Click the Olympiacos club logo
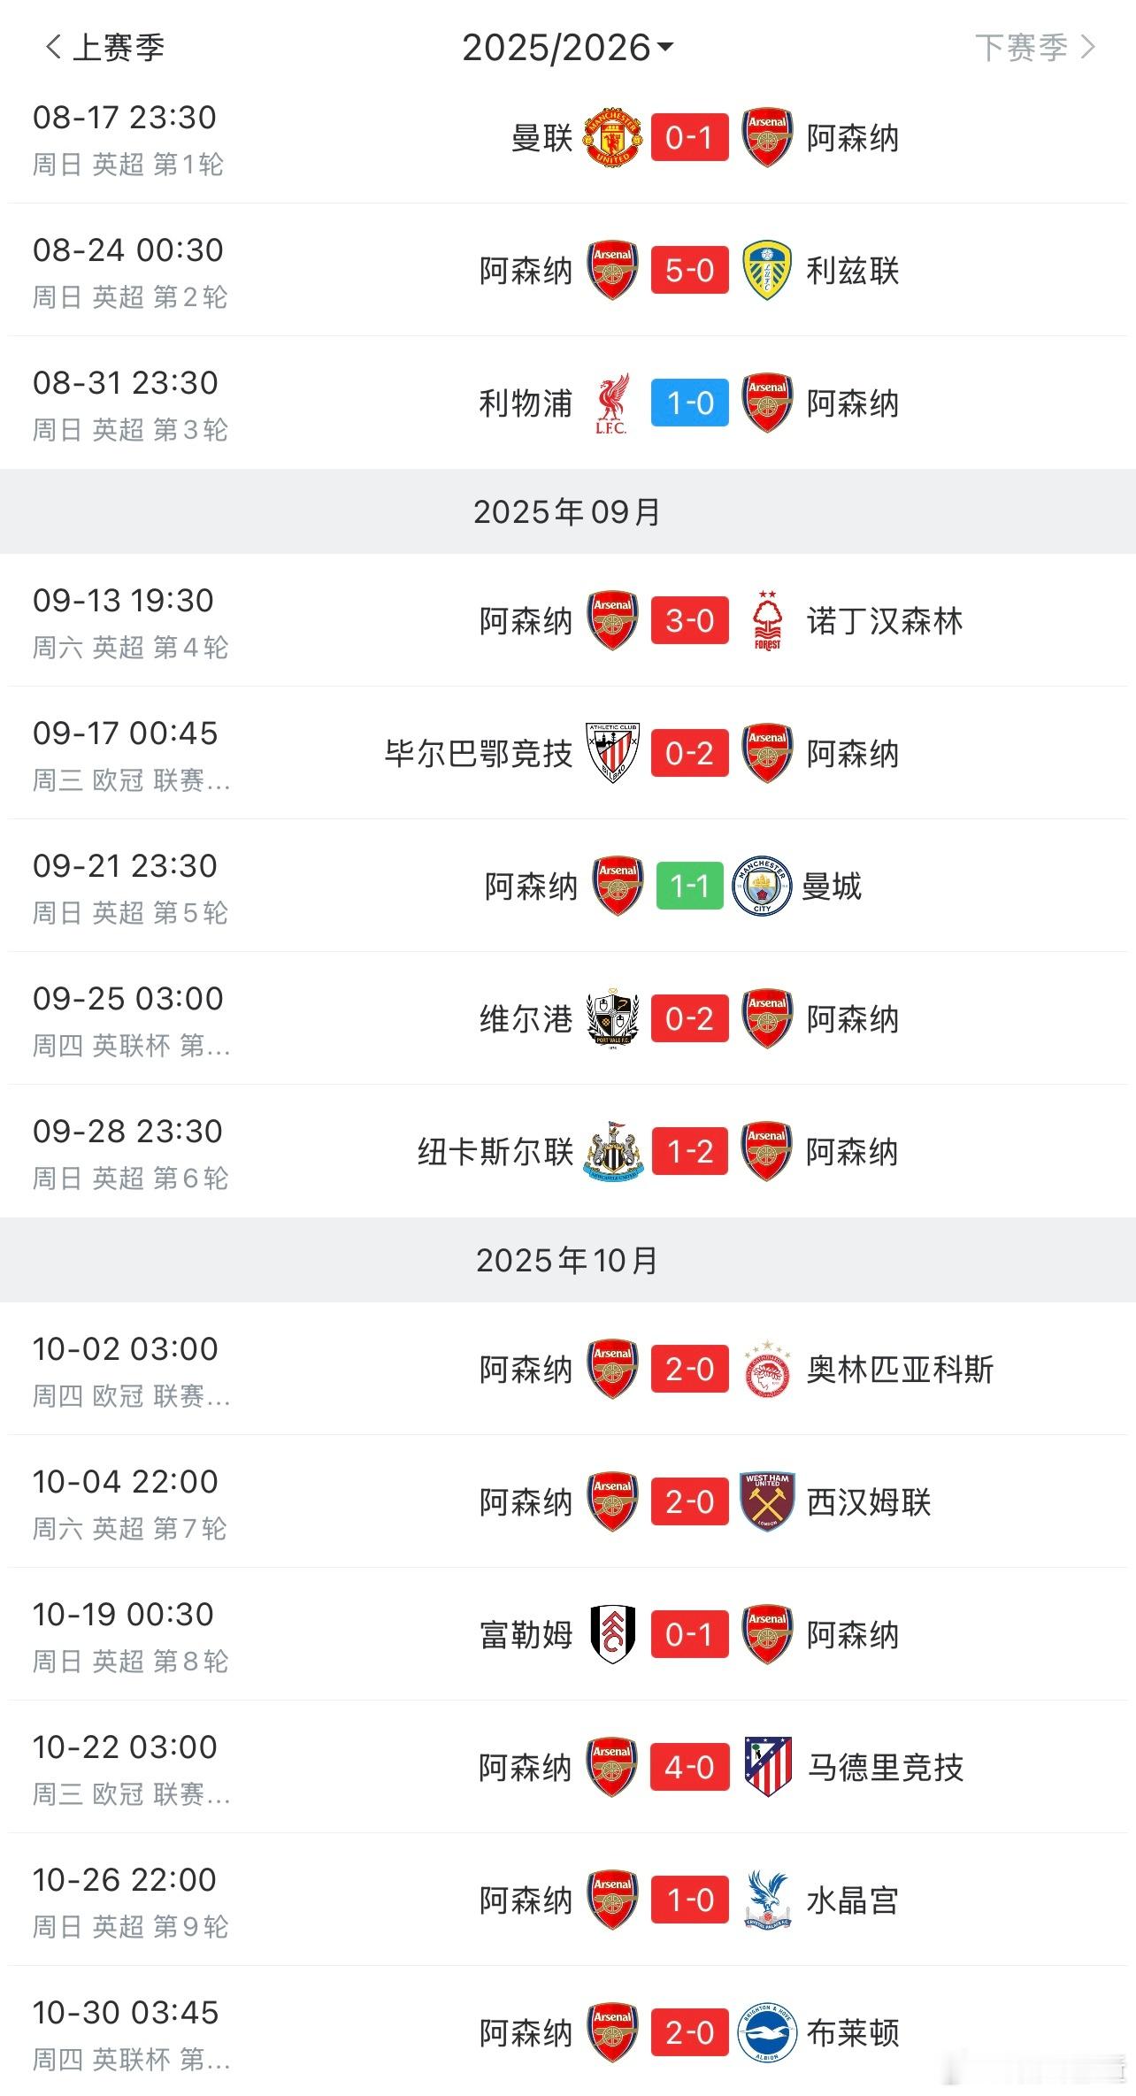1136x2096 pixels. (x=767, y=1370)
